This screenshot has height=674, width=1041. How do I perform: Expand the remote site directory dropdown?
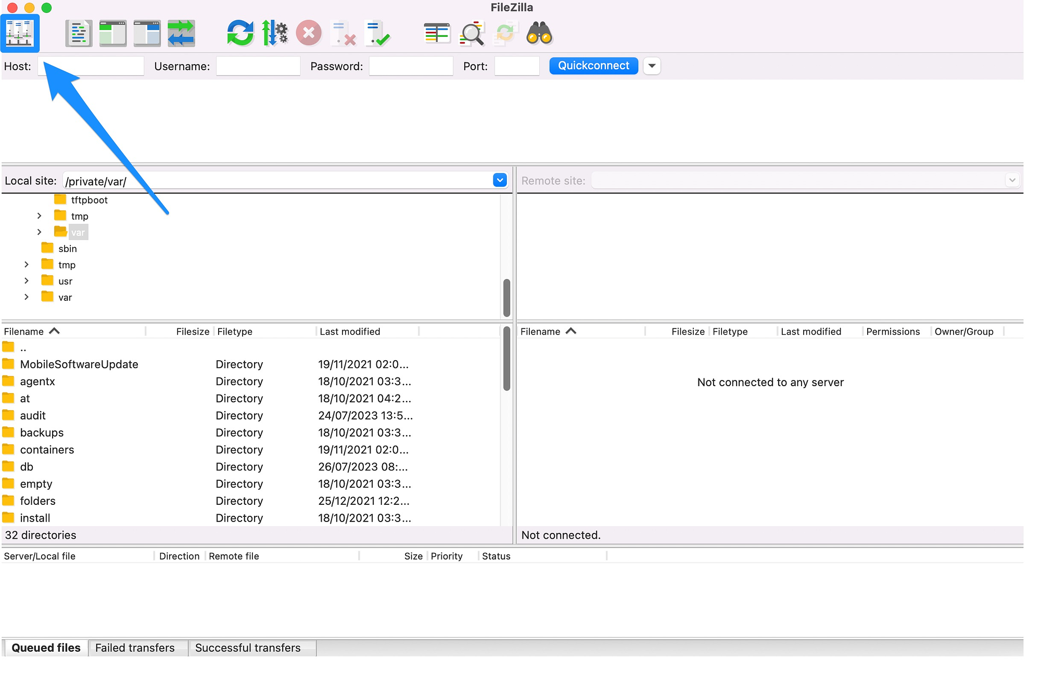pos(1016,181)
